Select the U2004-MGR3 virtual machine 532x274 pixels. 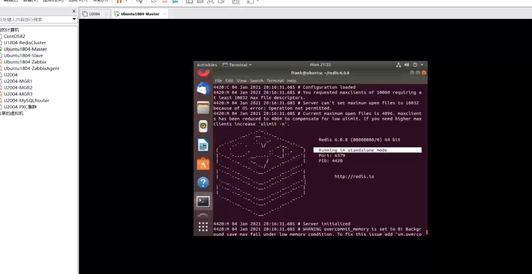point(18,94)
